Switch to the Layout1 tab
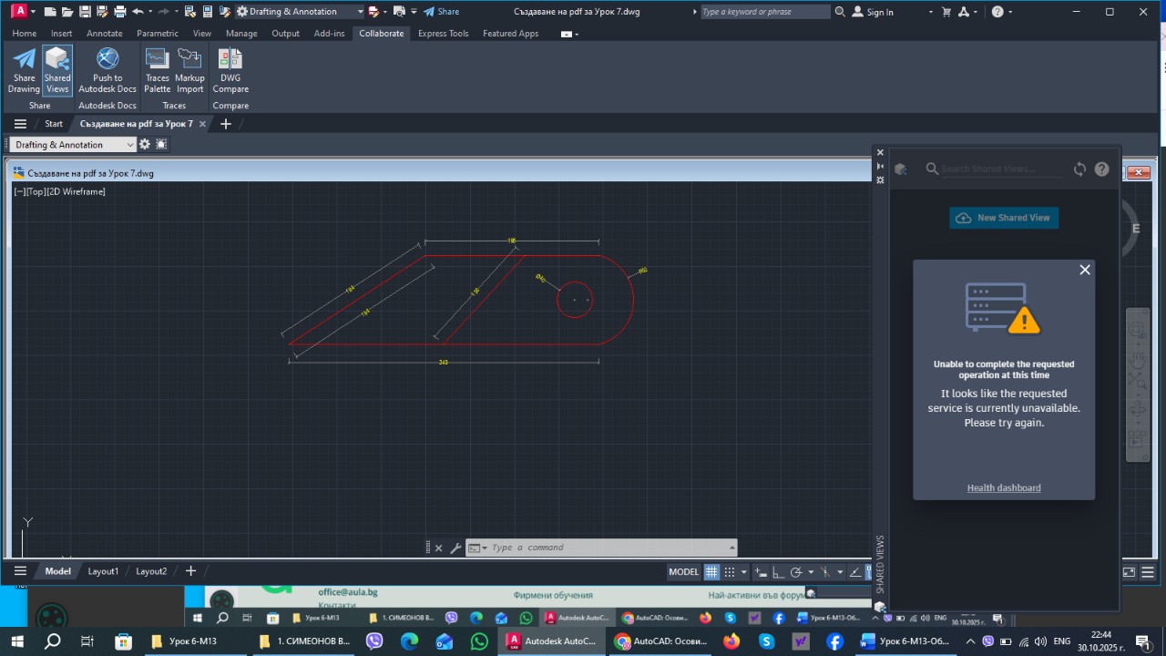The width and height of the screenshot is (1166, 656). tap(103, 571)
